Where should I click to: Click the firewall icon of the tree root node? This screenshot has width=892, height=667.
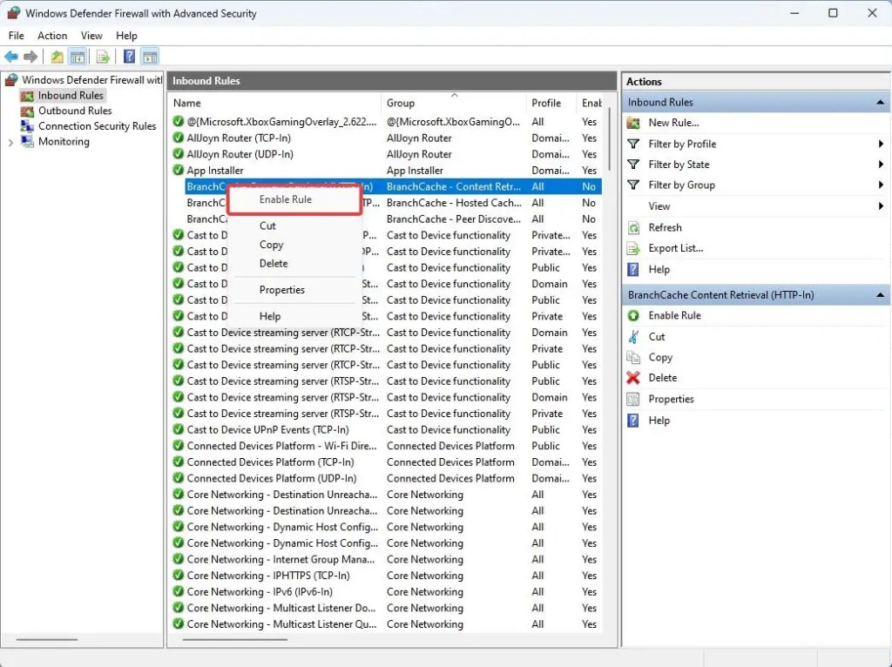tap(11, 79)
